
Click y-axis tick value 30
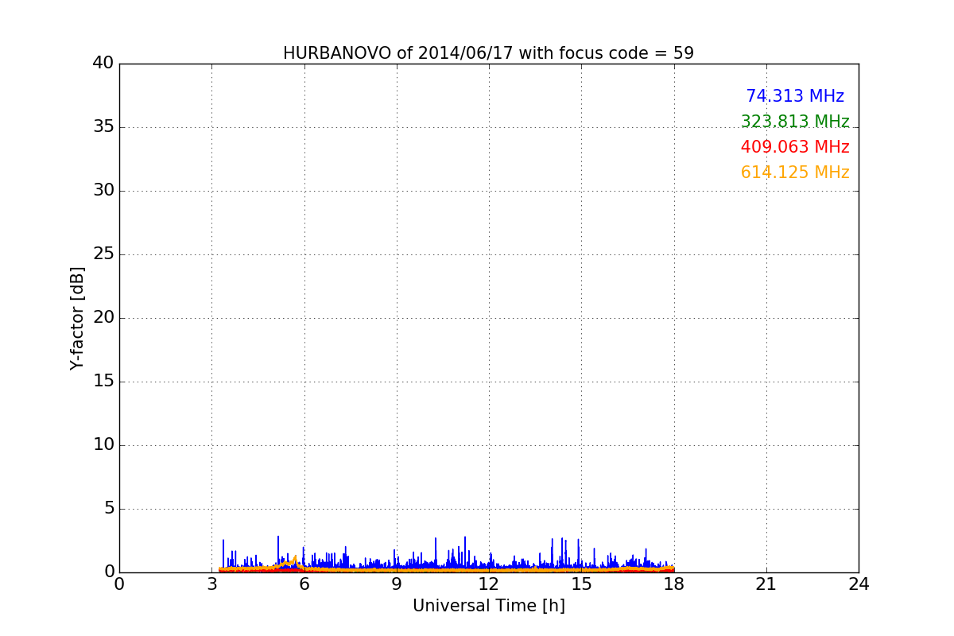(103, 191)
